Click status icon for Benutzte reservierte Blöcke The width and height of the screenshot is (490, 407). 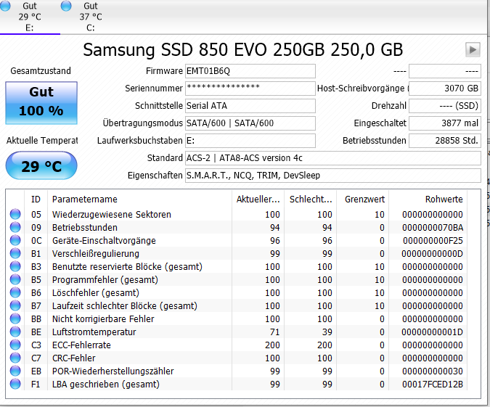15,266
